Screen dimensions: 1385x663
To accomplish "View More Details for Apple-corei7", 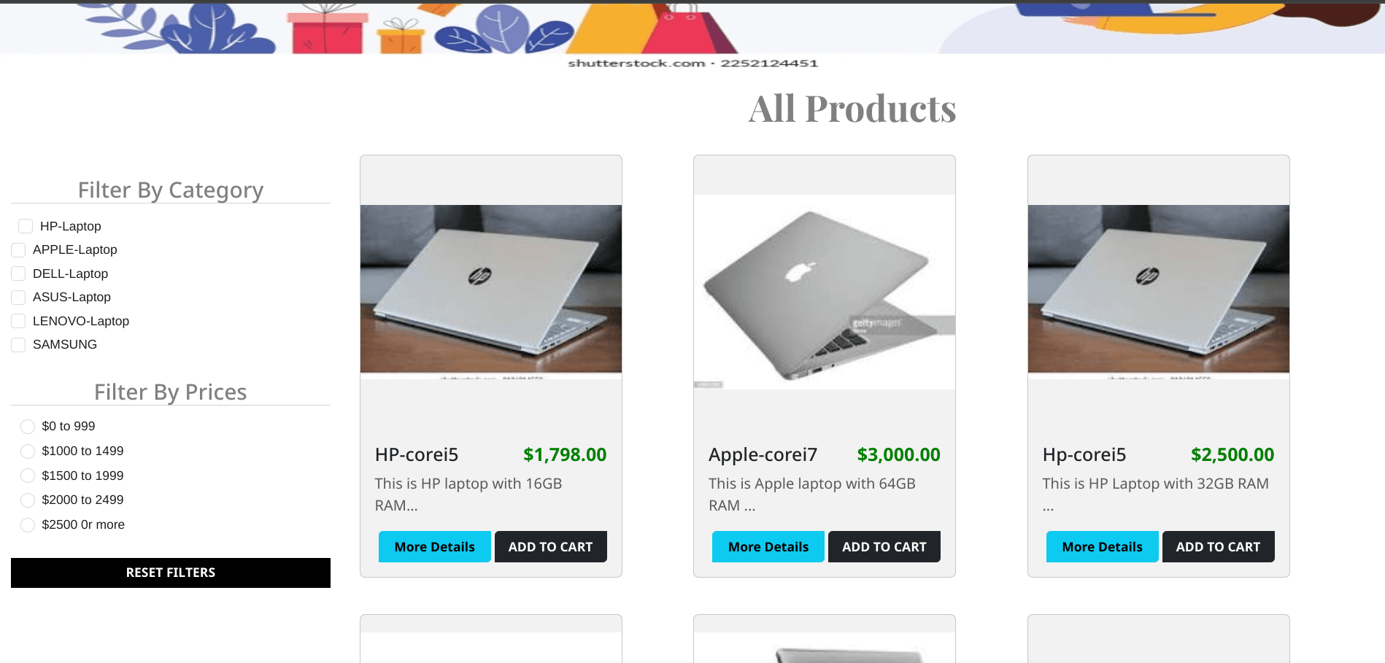I will pos(768,547).
